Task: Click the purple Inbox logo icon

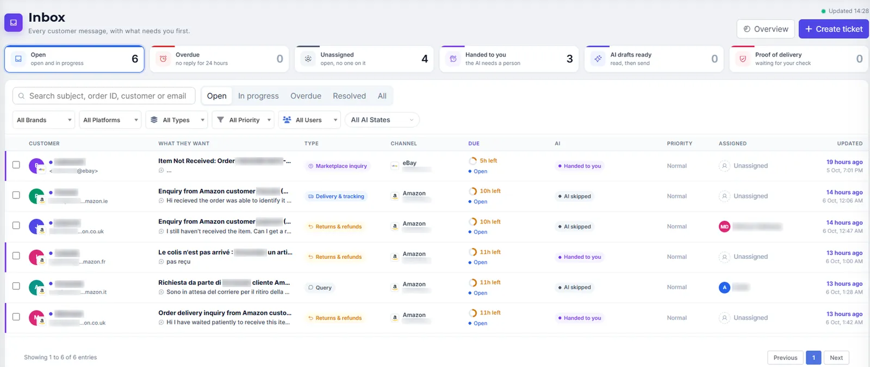Action: click(x=14, y=23)
